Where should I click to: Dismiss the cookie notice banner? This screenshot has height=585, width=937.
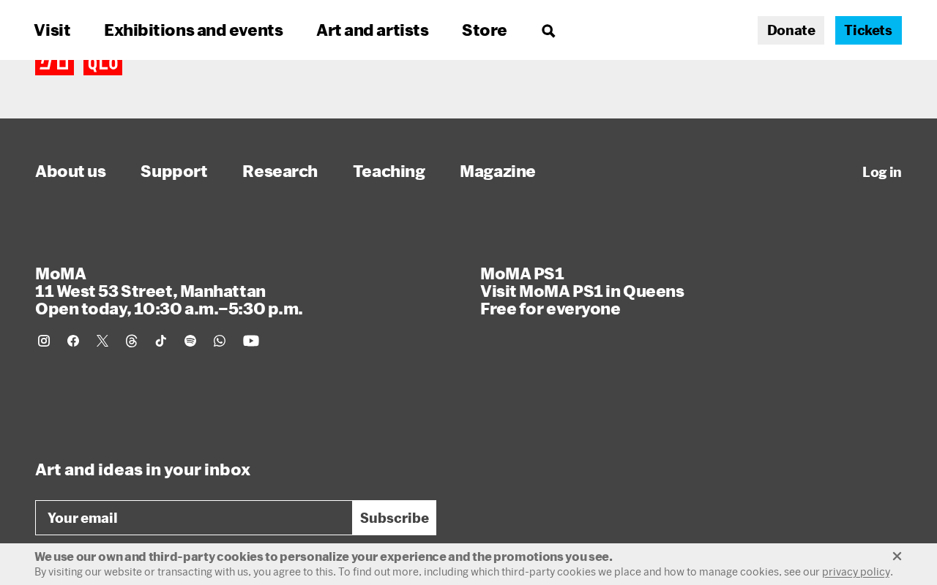(x=897, y=556)
